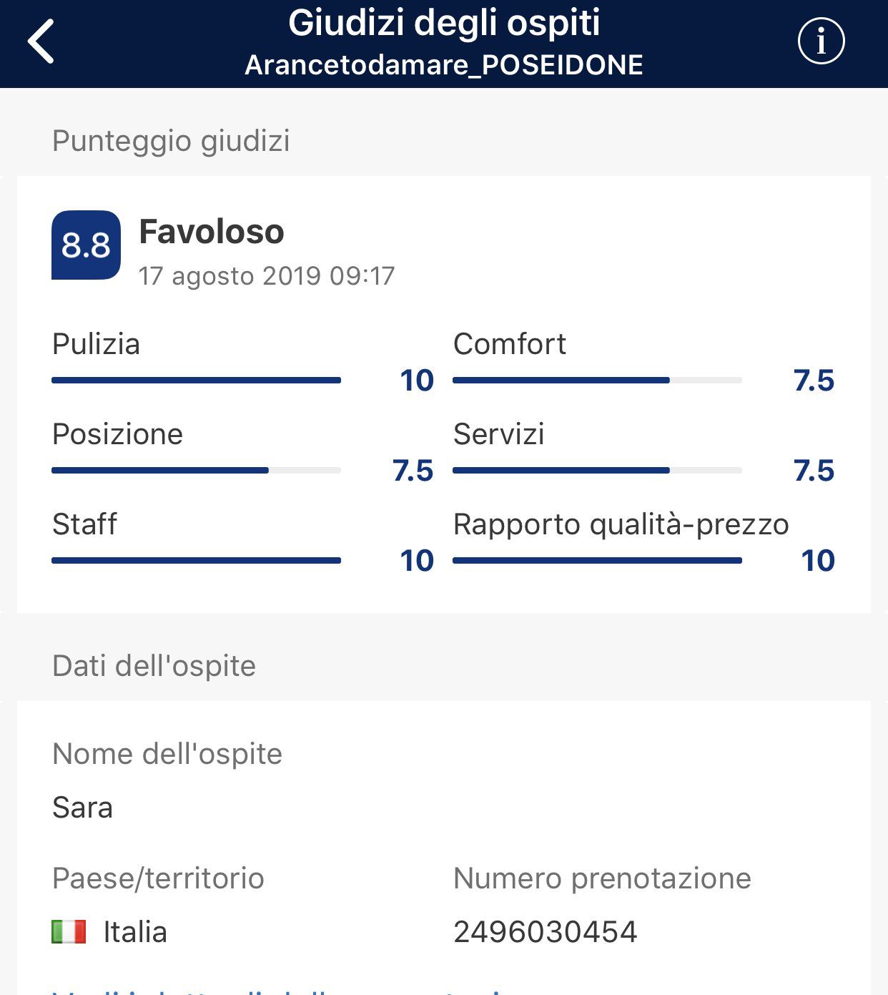Tap booking number 2496030454
This screenshot has height=995, width=888.
click(x=545, y=932)
